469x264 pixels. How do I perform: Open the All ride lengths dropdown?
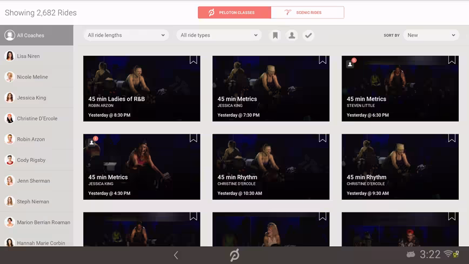click(126, 35)
